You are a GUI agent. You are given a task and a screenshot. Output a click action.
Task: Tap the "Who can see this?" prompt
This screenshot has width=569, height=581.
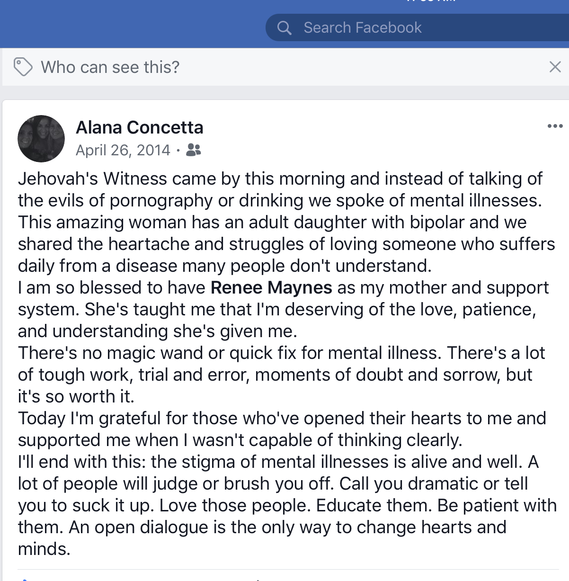pyautogui.click(x=110, y=67)
